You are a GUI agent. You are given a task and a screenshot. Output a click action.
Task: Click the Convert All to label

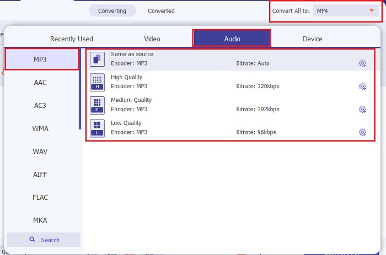[291, 11]
